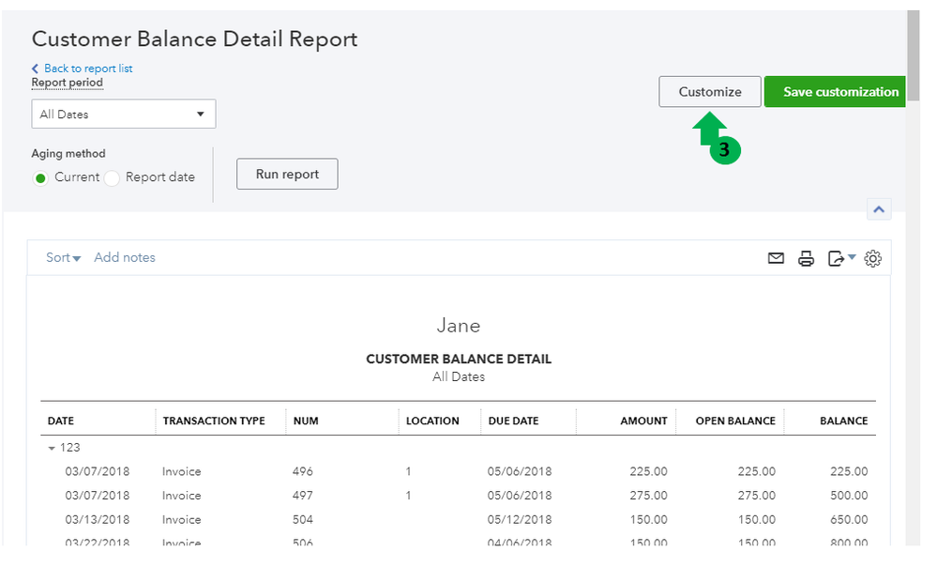Click the print report icon
This screenshot has height=567, width=937.
coord(806,258)
